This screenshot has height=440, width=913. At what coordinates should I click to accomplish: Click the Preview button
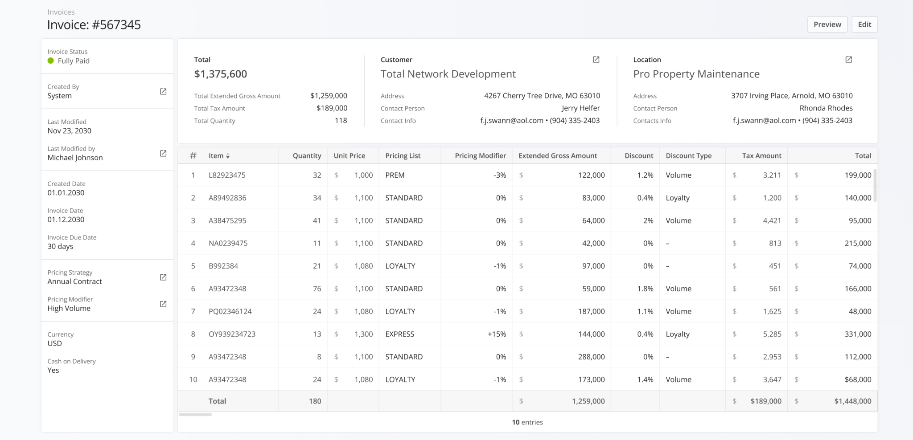[x=827, y=24]
